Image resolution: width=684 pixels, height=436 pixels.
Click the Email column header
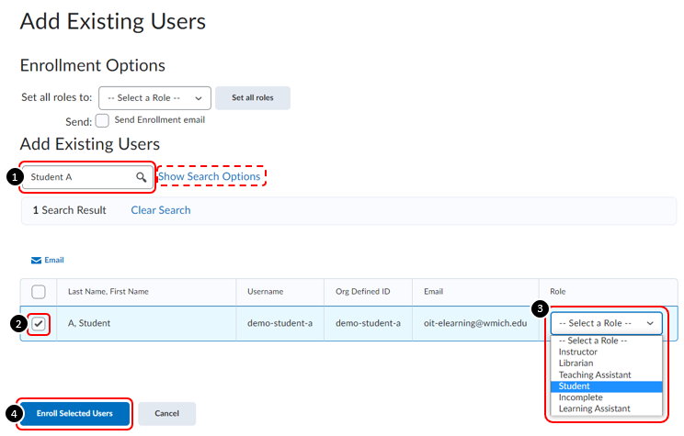(433, 292)
